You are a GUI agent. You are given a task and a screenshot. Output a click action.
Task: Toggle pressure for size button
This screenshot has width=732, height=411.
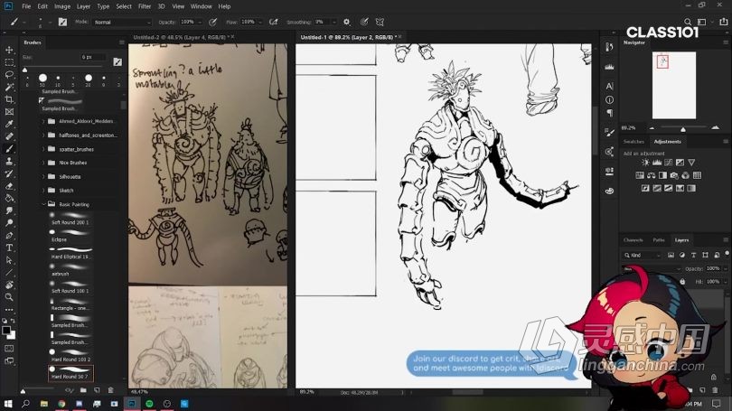click(364, 22)
